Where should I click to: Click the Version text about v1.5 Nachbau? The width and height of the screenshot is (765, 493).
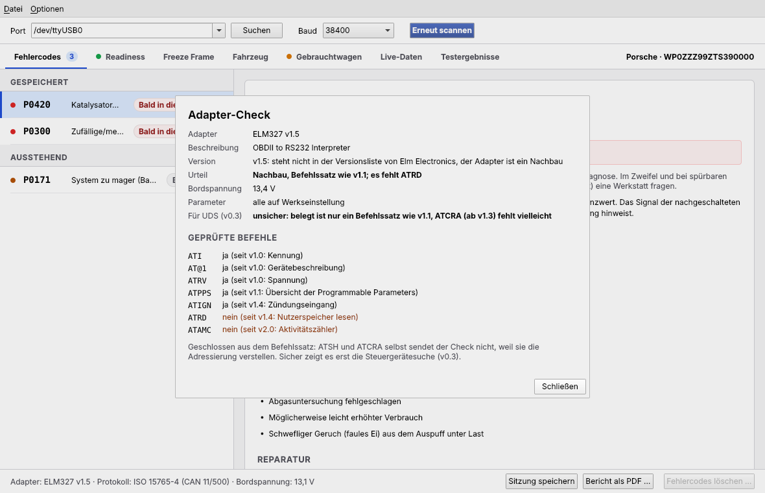click(x=408, y=161)
